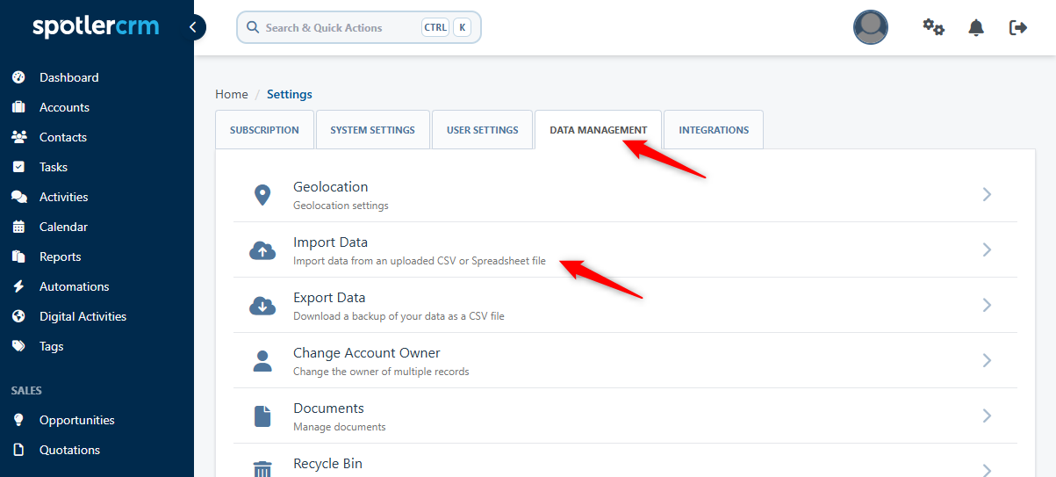
Task: Click 'Geolocation settings' description text
Action: tap(341, 206)
